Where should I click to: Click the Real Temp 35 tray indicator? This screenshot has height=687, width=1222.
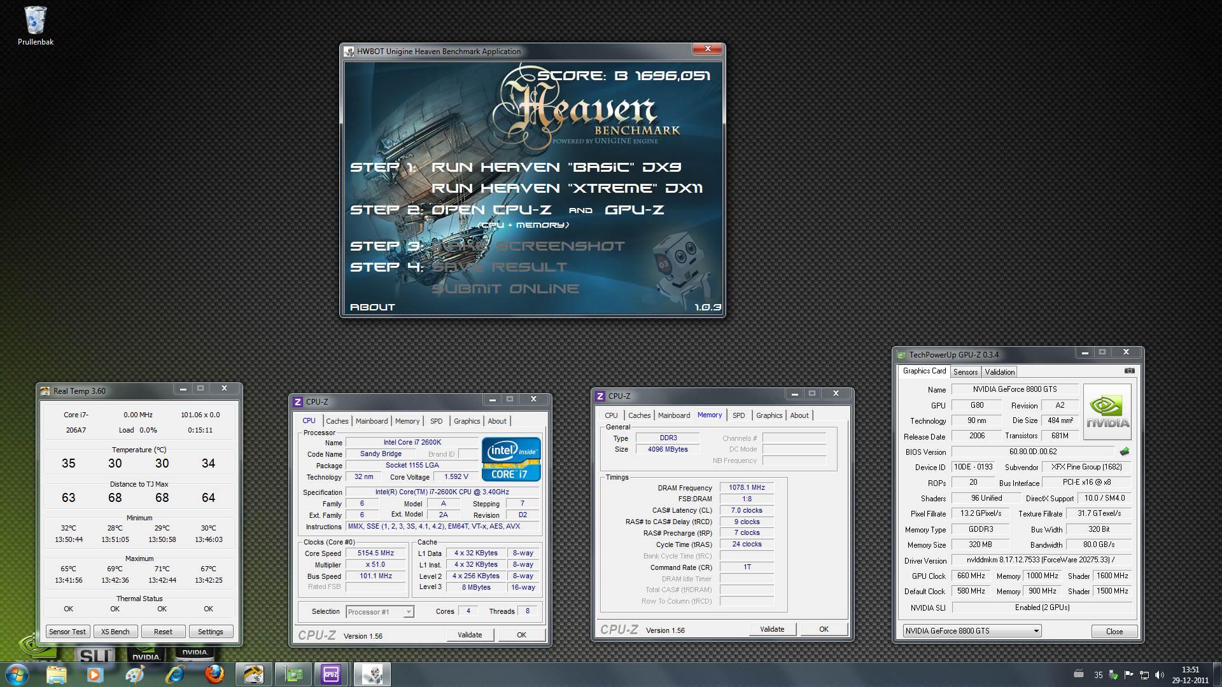click(x=1098, y=675)
